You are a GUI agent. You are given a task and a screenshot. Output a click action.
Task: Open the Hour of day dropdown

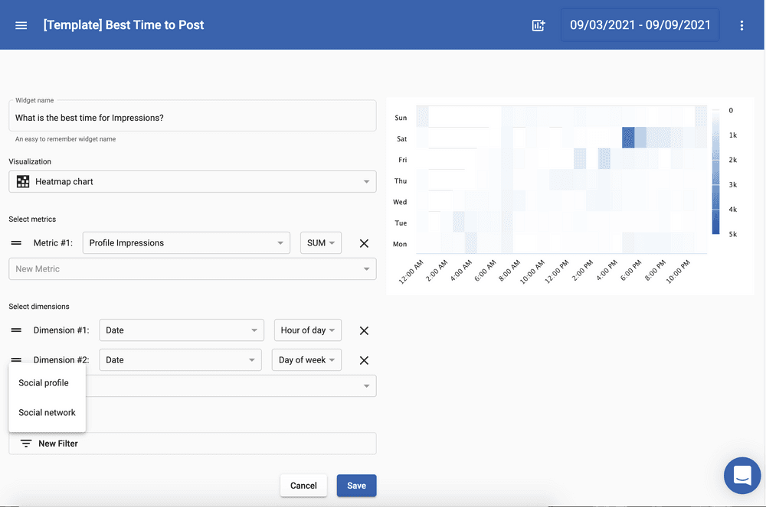[x=308, y=330]
